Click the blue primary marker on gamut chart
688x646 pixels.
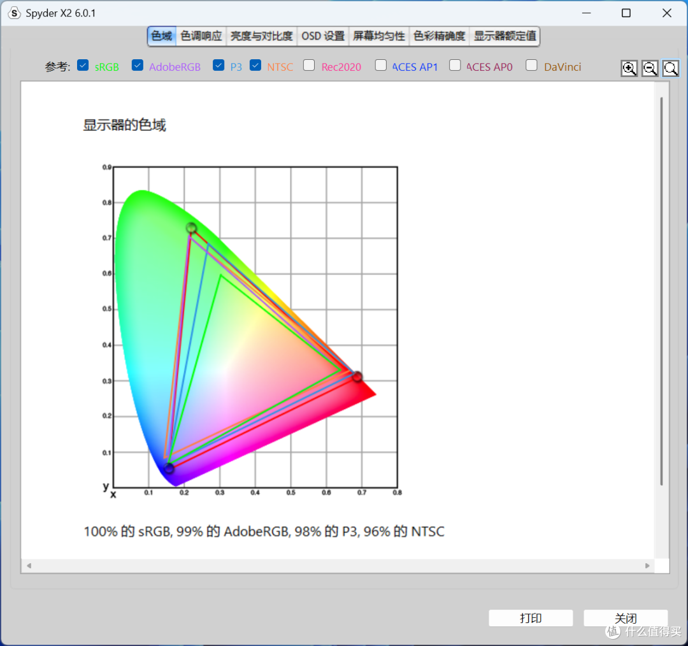[x=169, y=469]
